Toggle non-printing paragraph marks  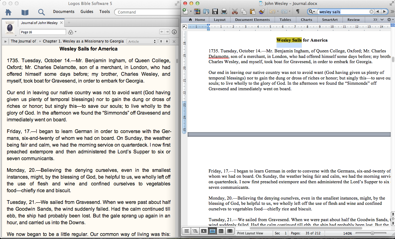pos(297,12)
